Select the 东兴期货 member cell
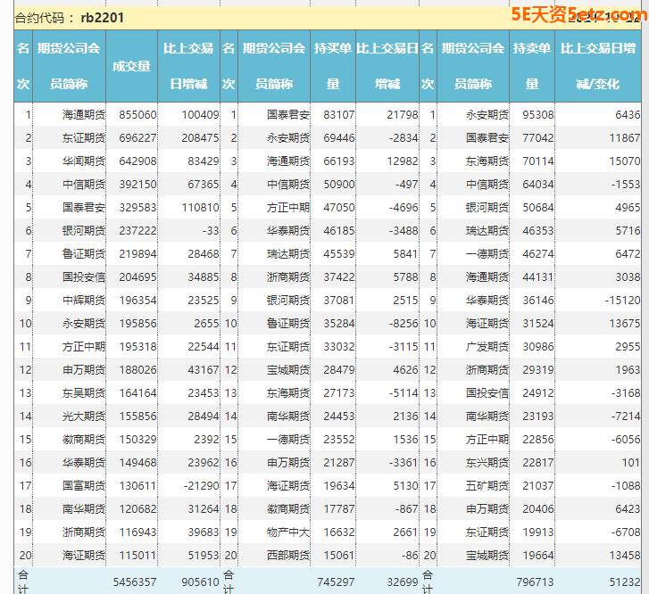The height and width of the screenshot is (594, 649). [487, 462]
